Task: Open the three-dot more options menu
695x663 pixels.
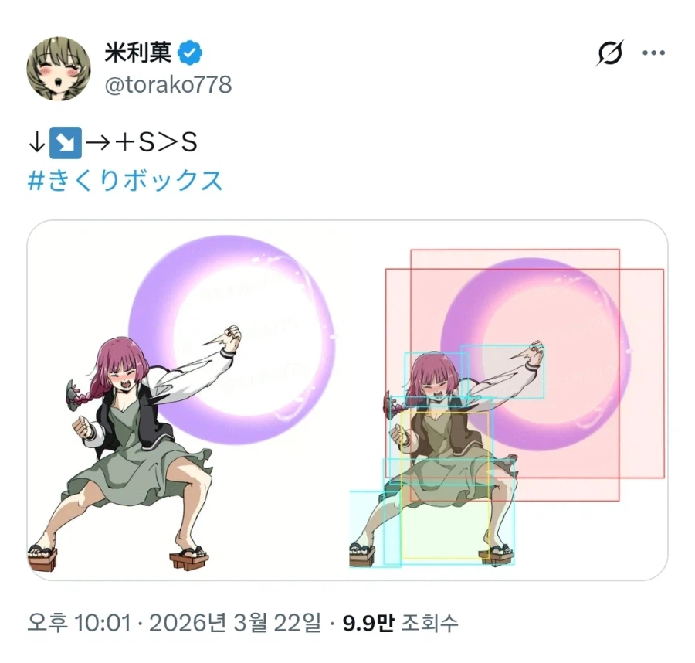Action: pyautogui.click(x=654, y=53)
